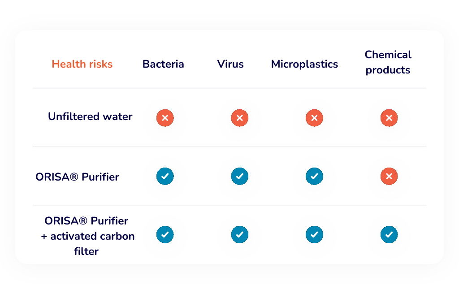Click the red X for Unfiltered water Virus
Screen dimensions: 459x306
239,118
